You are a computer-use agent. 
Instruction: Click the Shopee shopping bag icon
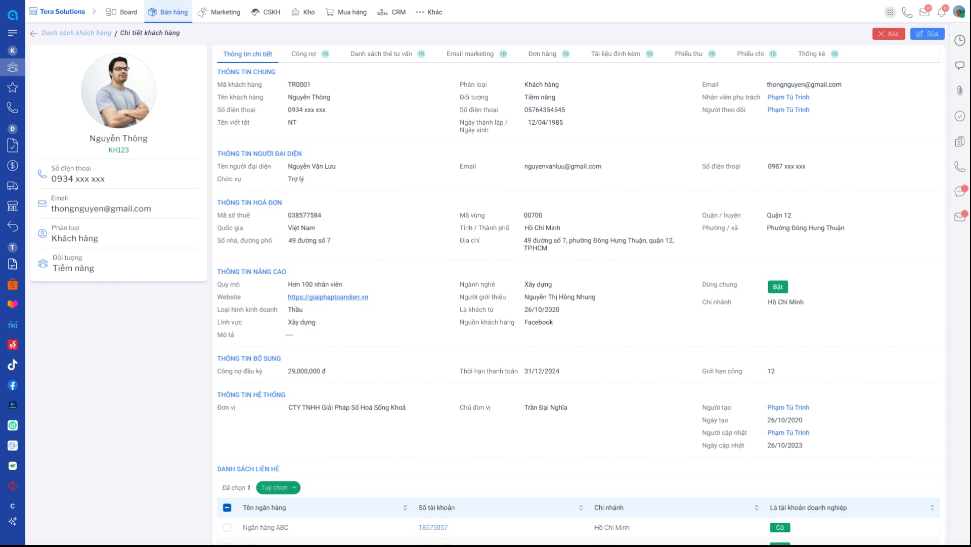coord(13,284)
